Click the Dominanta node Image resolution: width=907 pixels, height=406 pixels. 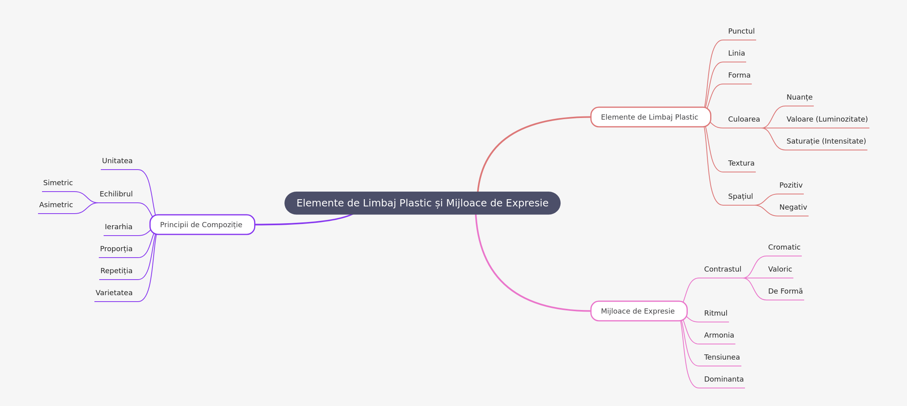[x=723, y=379]
